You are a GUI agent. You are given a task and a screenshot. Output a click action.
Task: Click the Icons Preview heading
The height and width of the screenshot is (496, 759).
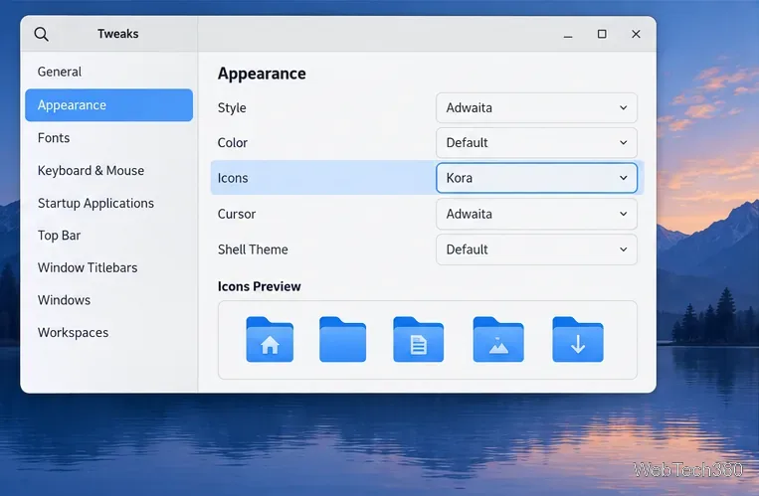pyautogui.click(x=259, y=286)
